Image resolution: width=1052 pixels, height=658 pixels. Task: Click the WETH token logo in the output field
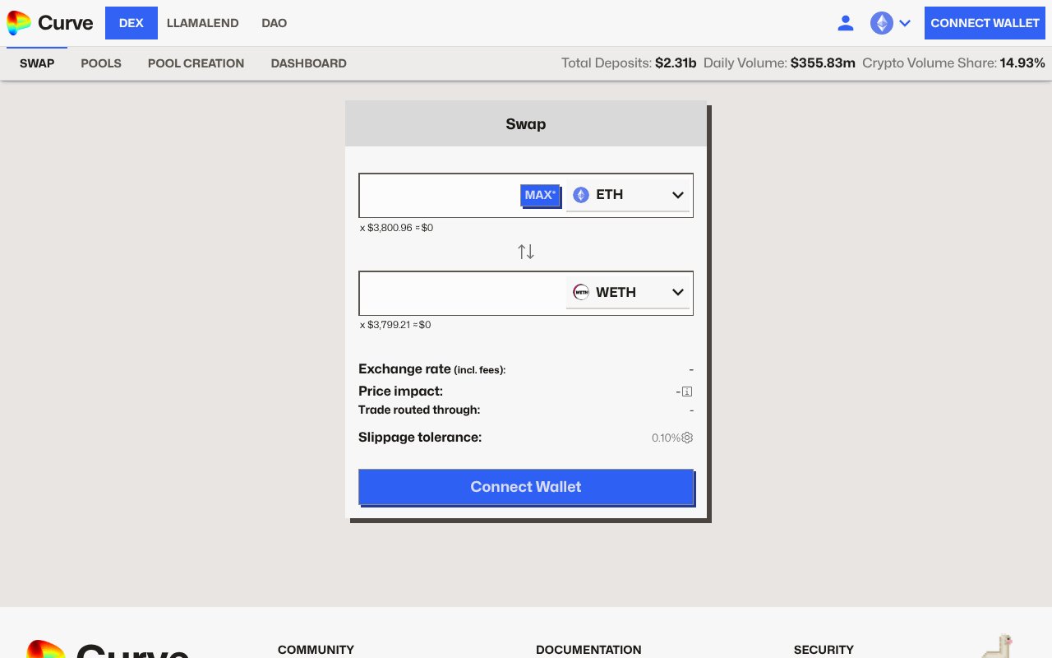[x=581, y=292]
